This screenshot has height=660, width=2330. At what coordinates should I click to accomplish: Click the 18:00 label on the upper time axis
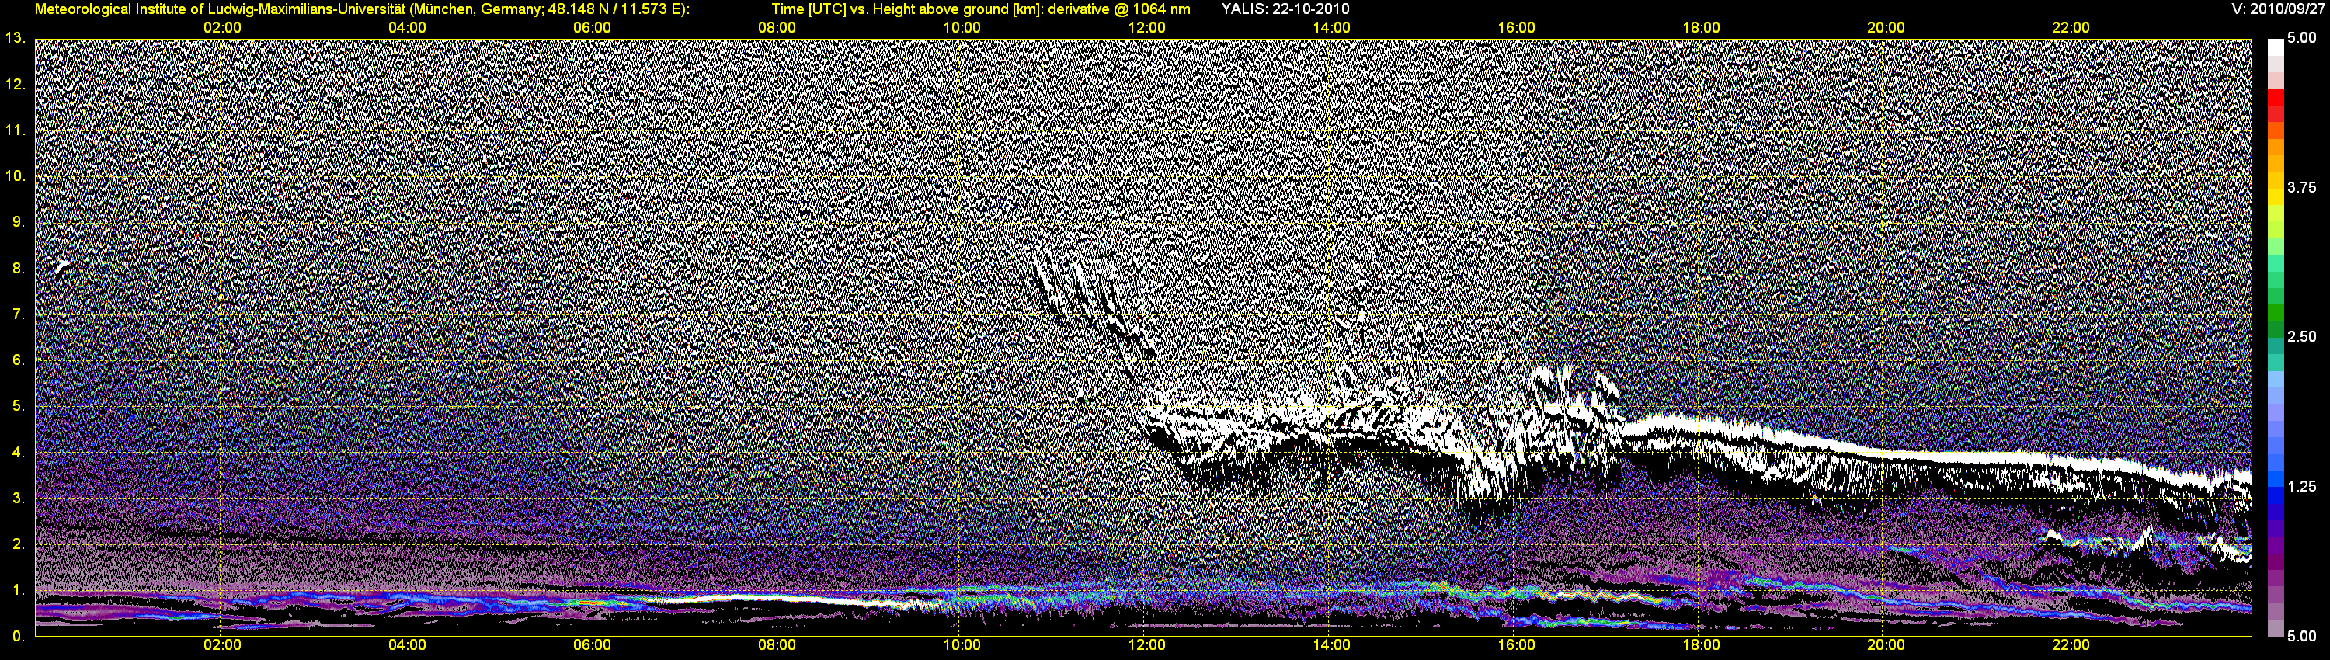click(1702, 28)
